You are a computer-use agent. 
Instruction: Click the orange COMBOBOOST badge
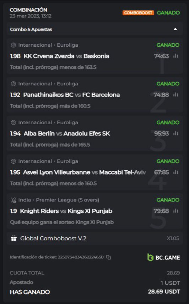(138, 13)
